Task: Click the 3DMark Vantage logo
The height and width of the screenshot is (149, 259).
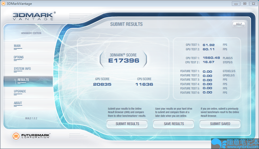Action: point(34,16)
